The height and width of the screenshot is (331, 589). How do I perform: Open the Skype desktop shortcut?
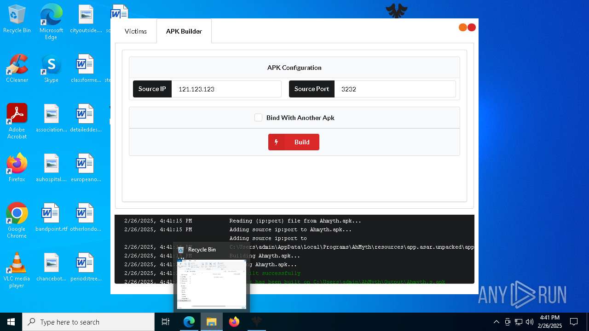51,68
